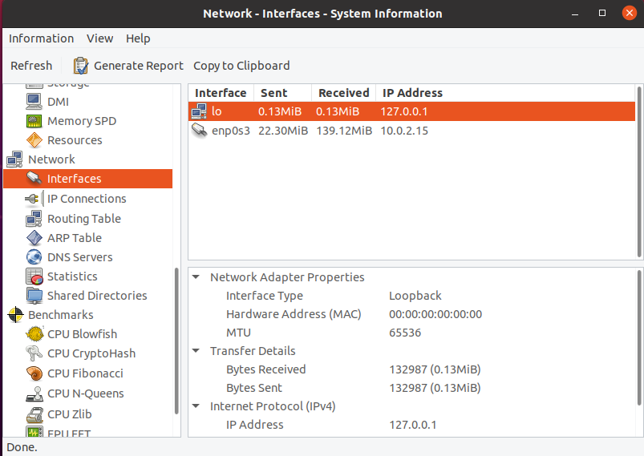Select the Memory SPD chip icon
The width and height of the screenshot is (644, 456).
[x=34, y=121]
